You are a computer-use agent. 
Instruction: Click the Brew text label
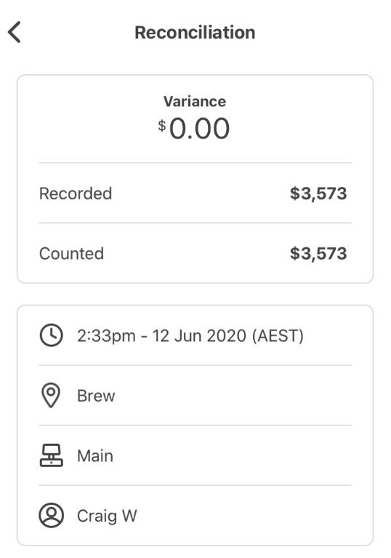pyautogui.click(x=96, y=396)
